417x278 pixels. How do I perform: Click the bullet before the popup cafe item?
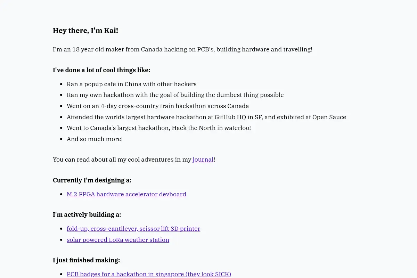pyautogui.click(x=62, y=84)
